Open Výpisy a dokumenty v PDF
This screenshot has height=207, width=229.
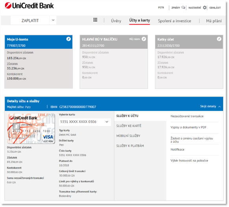[188, 127]
